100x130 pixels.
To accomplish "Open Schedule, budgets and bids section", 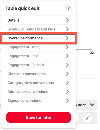I will tap(39, 29).
